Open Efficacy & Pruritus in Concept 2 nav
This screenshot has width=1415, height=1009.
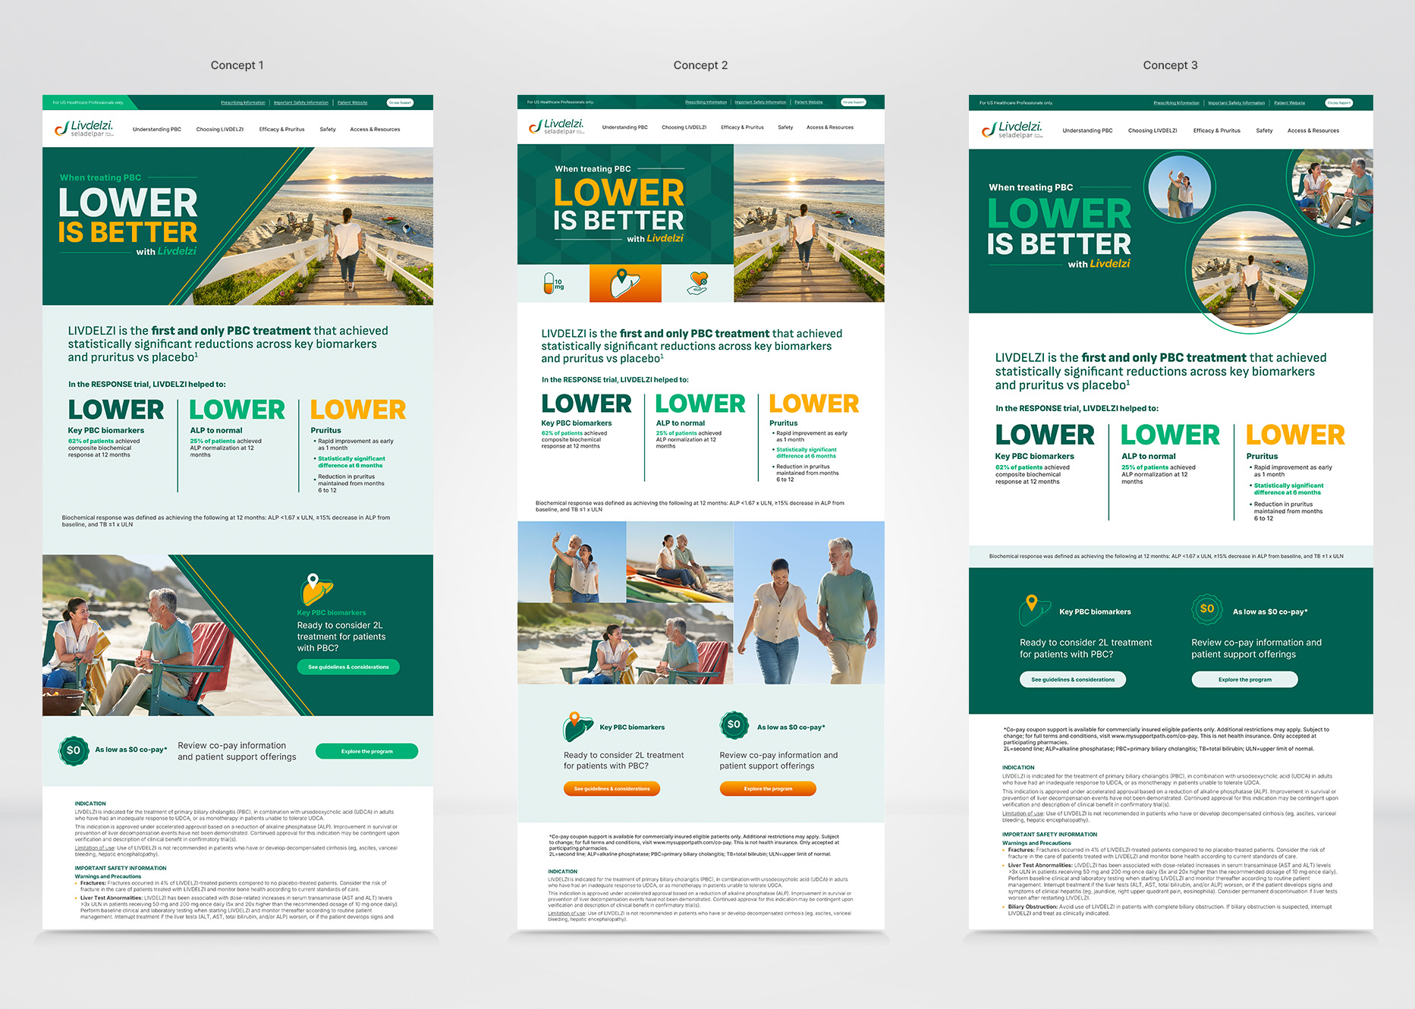pos(742,127)
